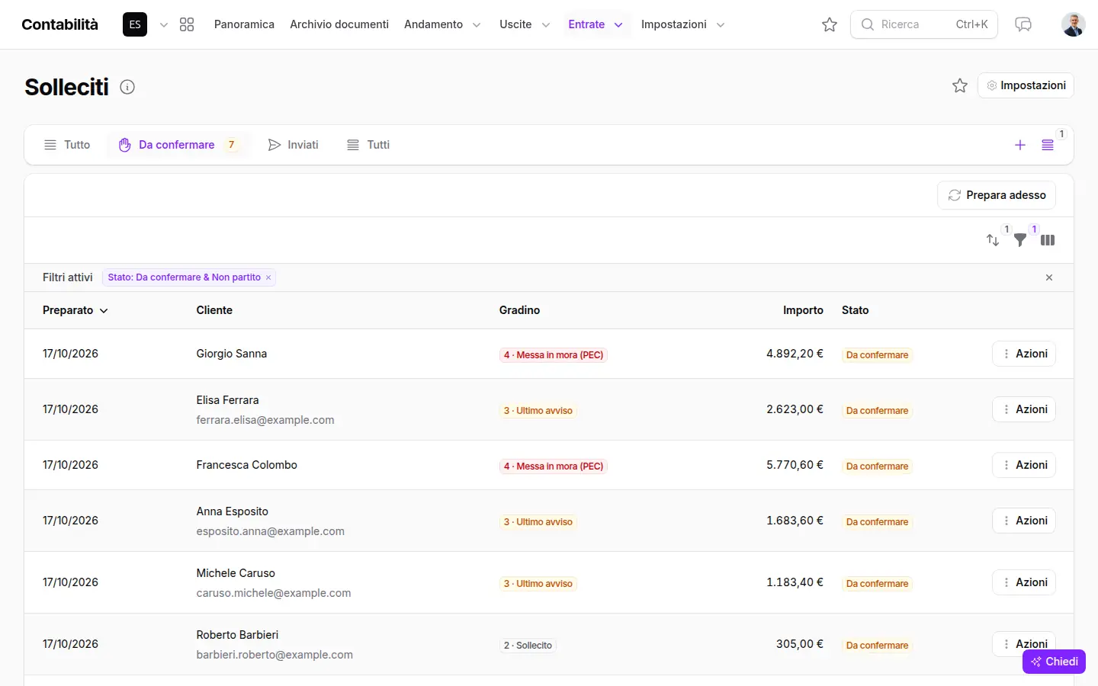Click the Impostazioni button near page title
Image resolution: width=1098 pixels, height=686 pixels.
[1026, 85]
